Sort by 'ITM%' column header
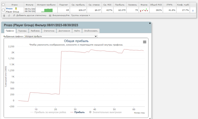 [169, 5]
